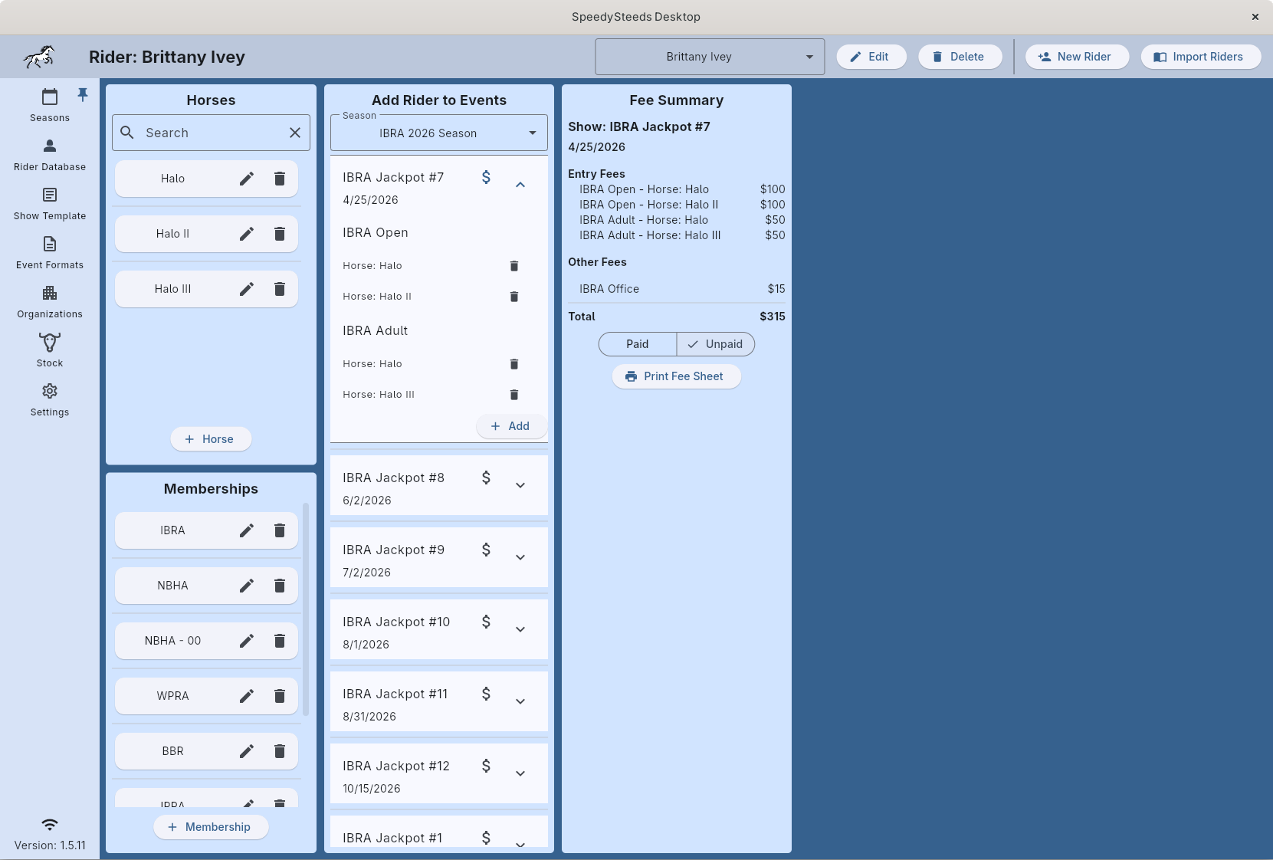The width and height of the screenshot is (1273, 860).
Task: Show fees for IBRA Jackpot #8
Action: click(x=486, y=478)
